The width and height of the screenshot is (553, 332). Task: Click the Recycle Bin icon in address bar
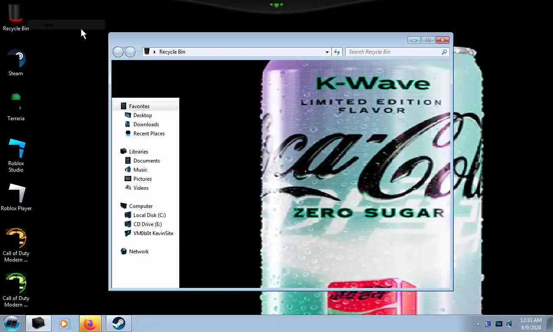coord(147,51)
